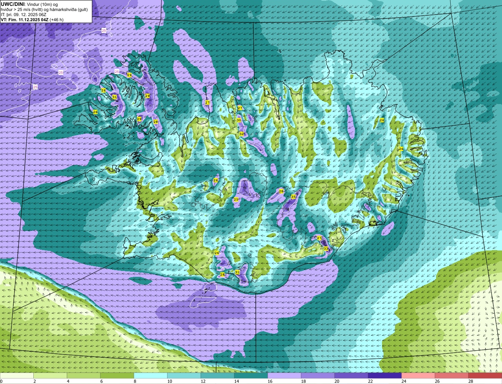Select colour bar swatch between 20 and 22
The height and width of the screenshot is (384, 502).
coord(351,375)
